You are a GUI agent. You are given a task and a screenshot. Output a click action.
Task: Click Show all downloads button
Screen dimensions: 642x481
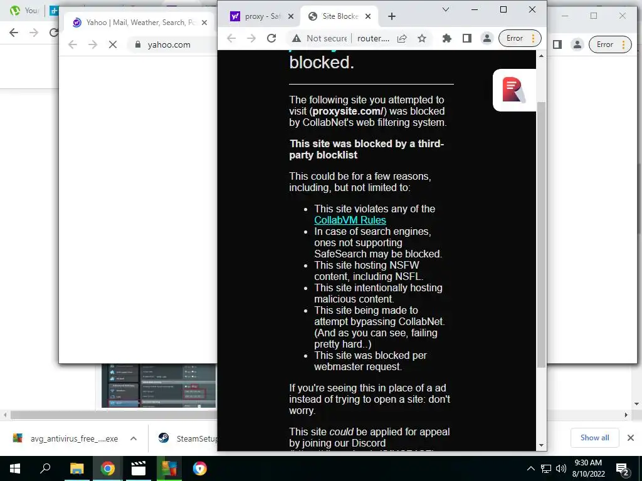[x=594, y=438]
